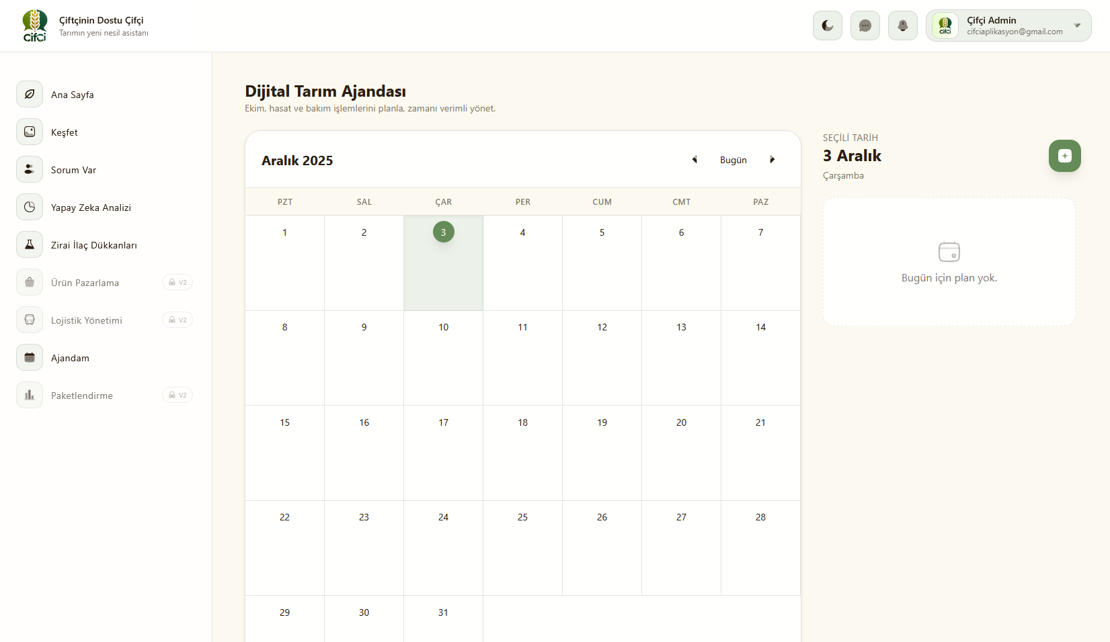Select December 3 highlighted date
Viewport: 1110px width, 642px height.
pos(443,232)
